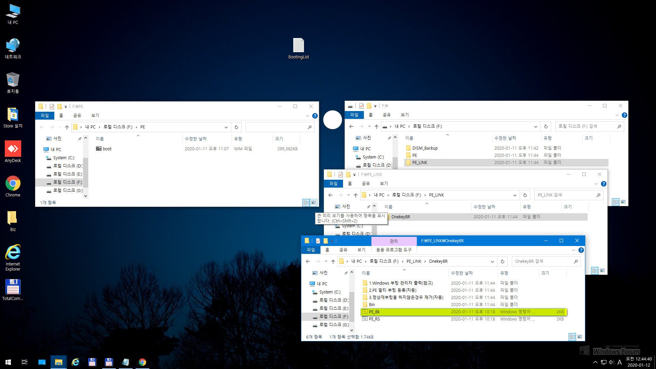Open the AnyDesk desktop icon

point(13,152)
